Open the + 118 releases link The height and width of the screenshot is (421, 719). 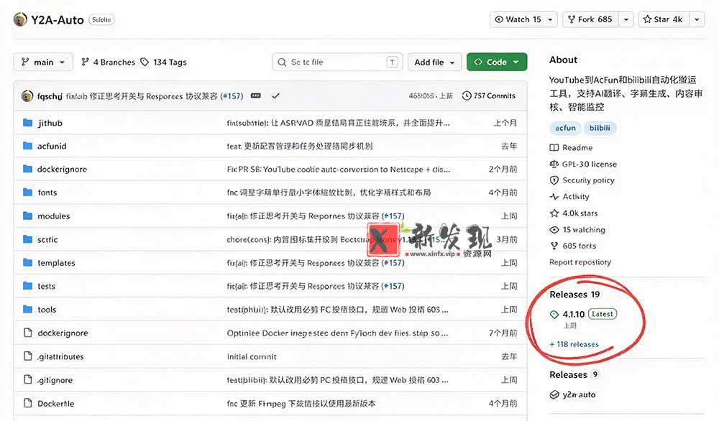[574, 344]
